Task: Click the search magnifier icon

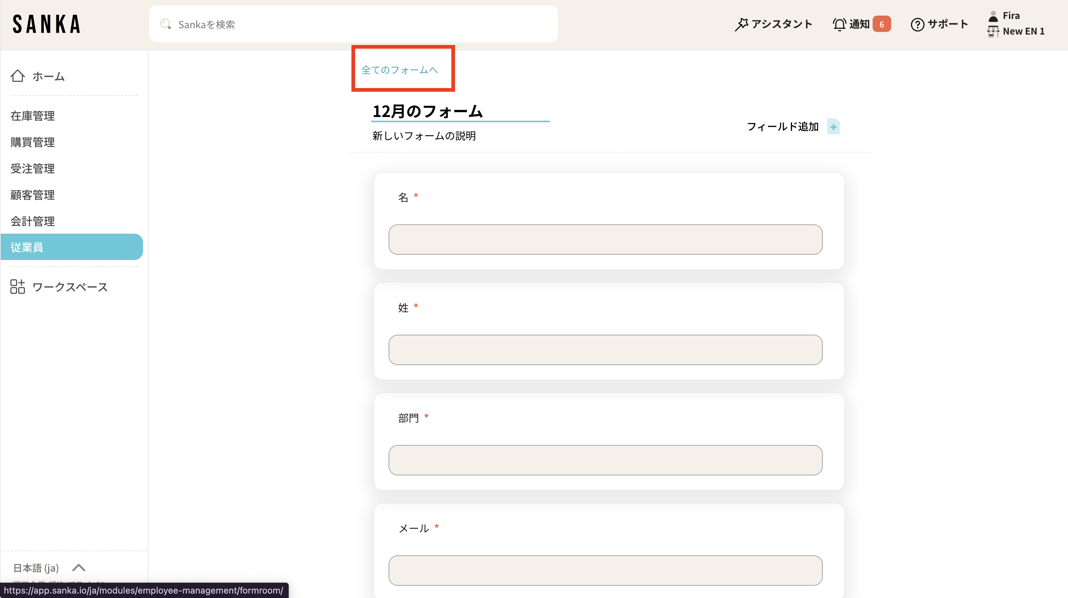Action: tap(165, 24)
